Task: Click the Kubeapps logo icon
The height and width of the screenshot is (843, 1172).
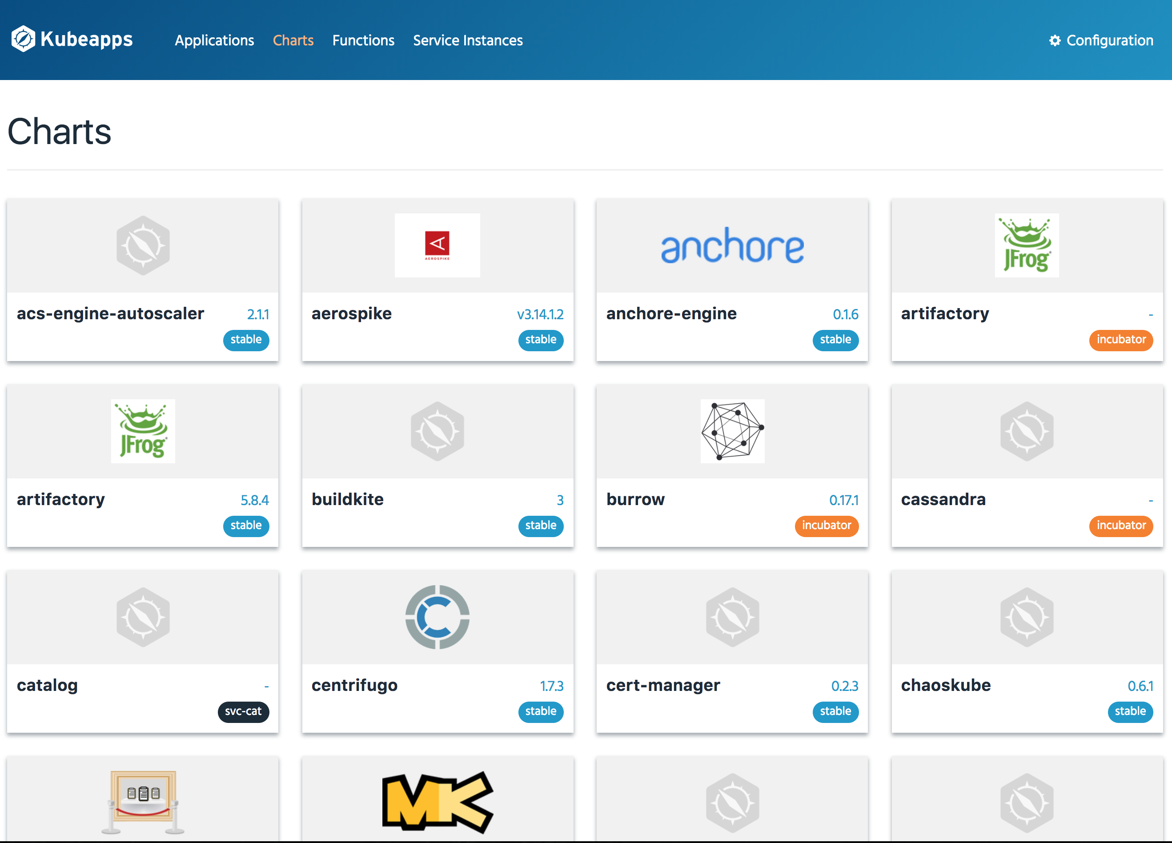Action: [x=23, y=39]
